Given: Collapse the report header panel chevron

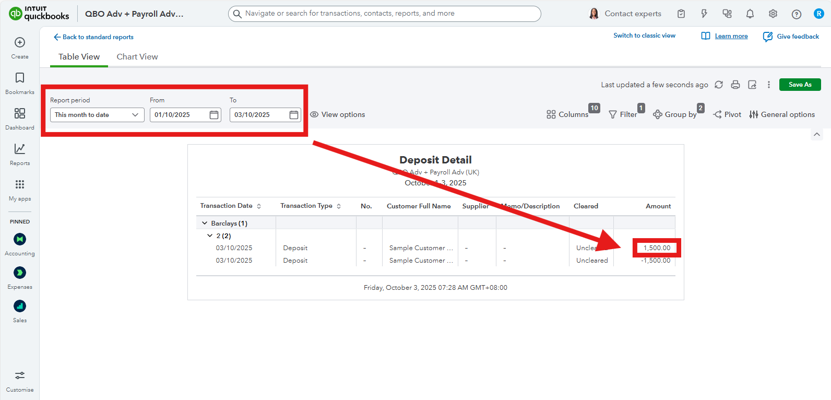Looking at the screenshot, I should (817, 135).
